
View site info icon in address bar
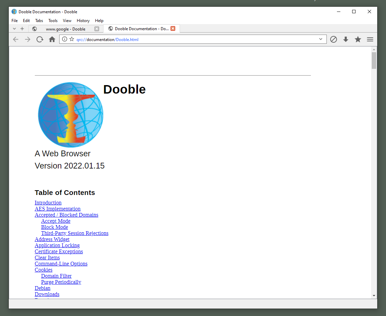pyautogui.click(x=65, y=39)
